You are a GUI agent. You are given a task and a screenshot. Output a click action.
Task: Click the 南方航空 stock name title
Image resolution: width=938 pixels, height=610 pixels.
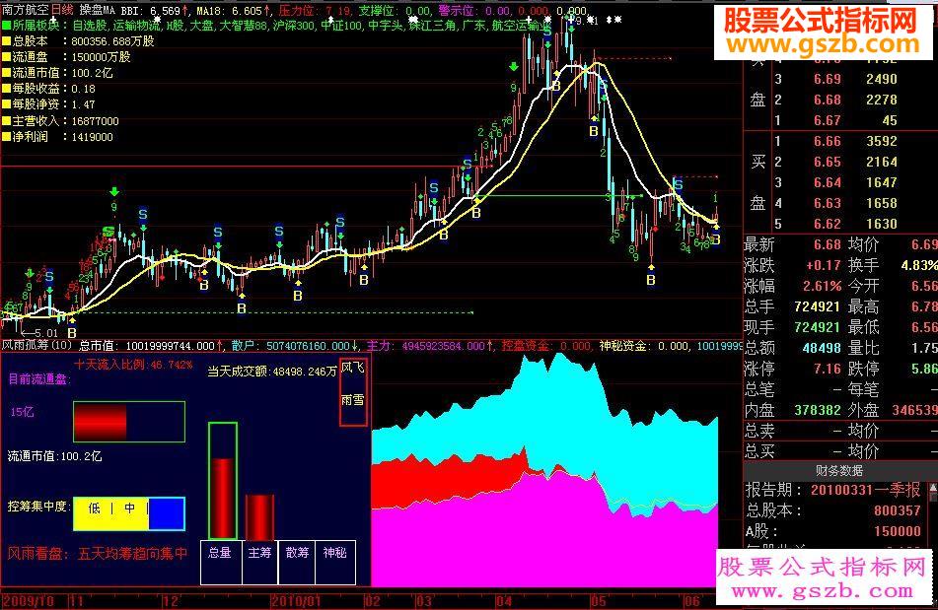26,10
